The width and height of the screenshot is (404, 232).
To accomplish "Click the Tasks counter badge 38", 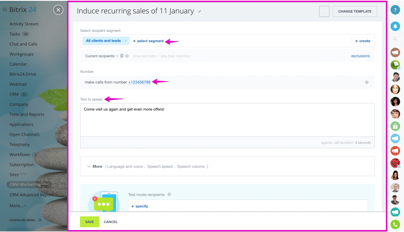I will point(26,34).
